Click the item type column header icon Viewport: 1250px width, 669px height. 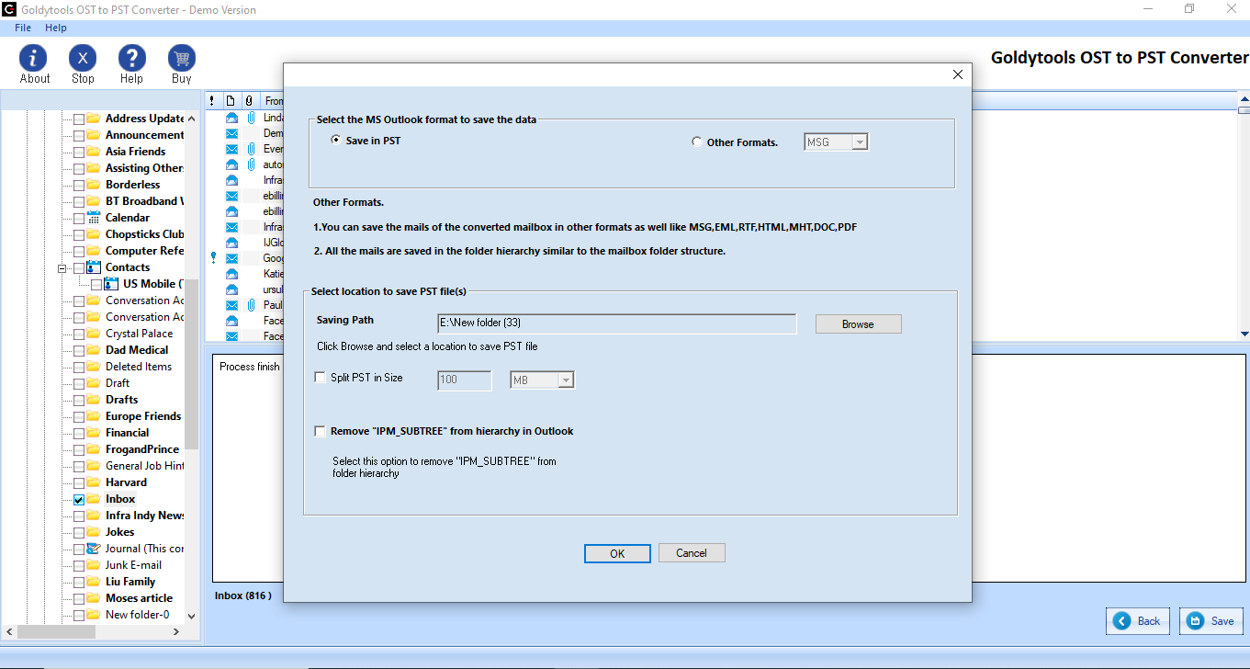pos(231,101)
